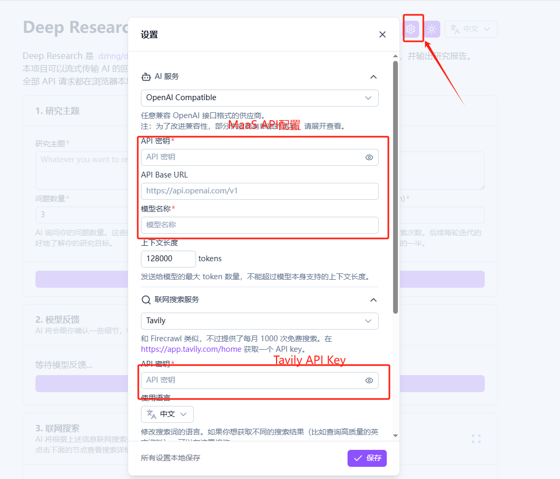The image size is (560, 479).
Task: Click scrollbar down arrow in settings dialog
Action: [395, 436]
